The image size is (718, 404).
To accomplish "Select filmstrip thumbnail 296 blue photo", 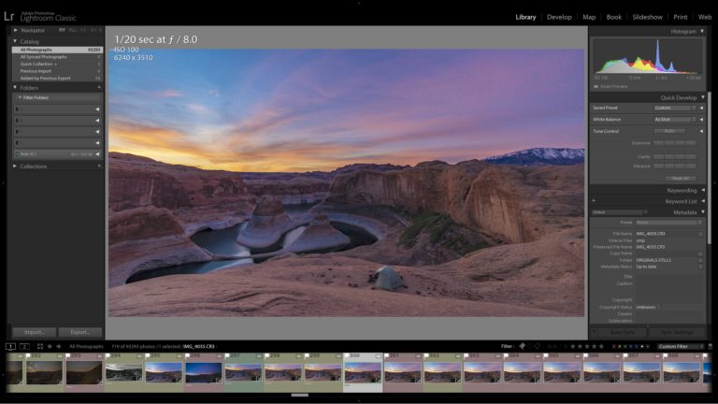I will (203, 372).
